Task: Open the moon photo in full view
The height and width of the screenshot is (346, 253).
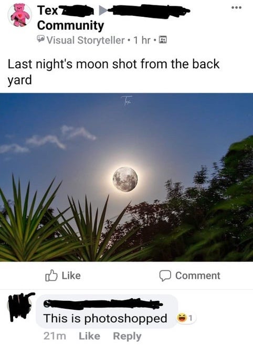Action: (x=126, y=177)
